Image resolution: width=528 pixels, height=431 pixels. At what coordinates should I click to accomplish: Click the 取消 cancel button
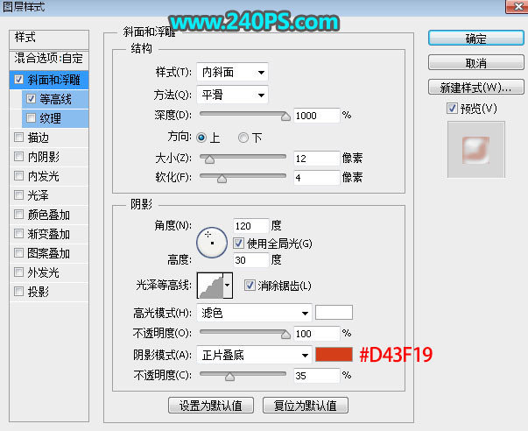475,63
